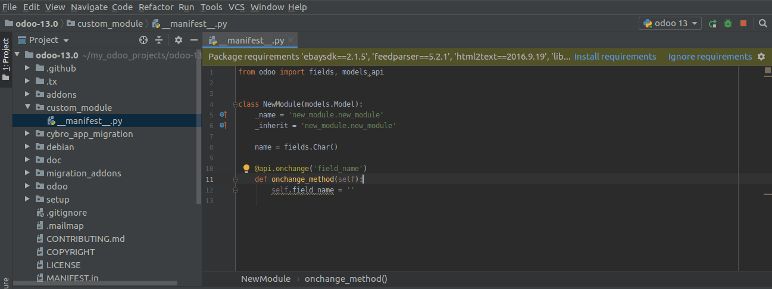
Task: Open the File menu
Action: [x=10, y=7]
